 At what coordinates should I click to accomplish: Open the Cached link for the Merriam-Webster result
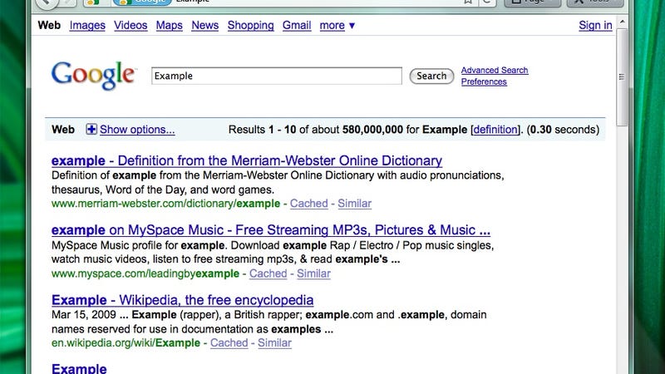308,204
